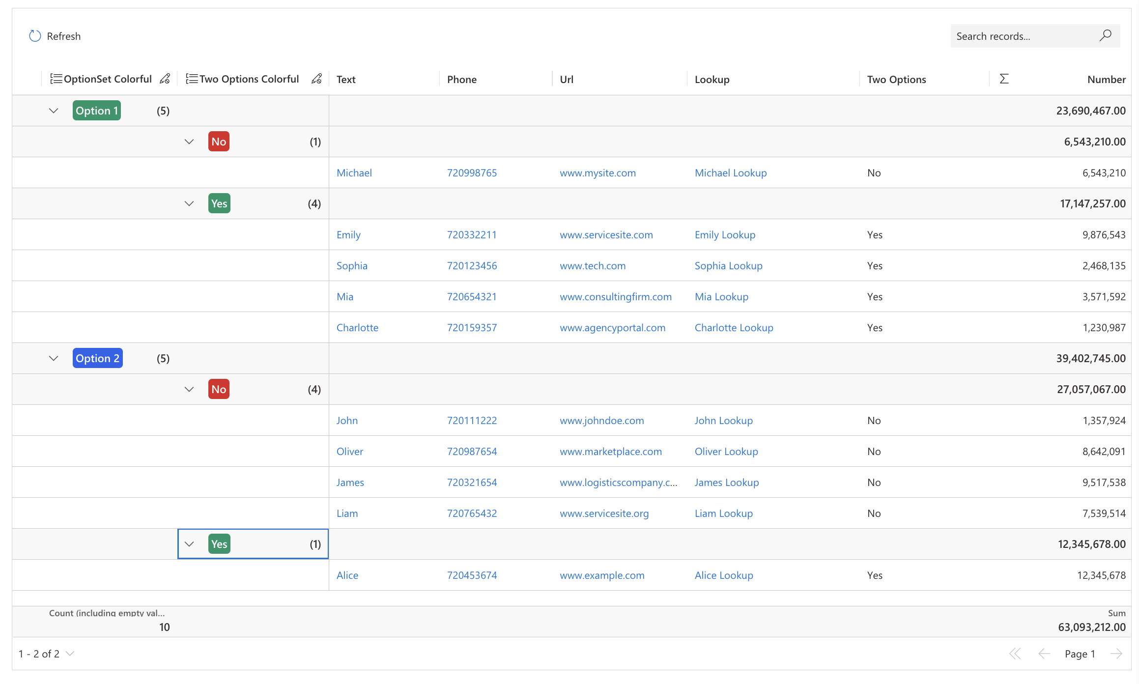
Task: Collapse the Option 2 group
Action: pos(54,358)
